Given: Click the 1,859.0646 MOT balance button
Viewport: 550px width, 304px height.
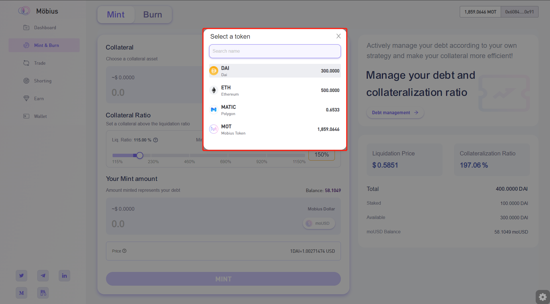Looking at the screenshot, I should [480, 12].
